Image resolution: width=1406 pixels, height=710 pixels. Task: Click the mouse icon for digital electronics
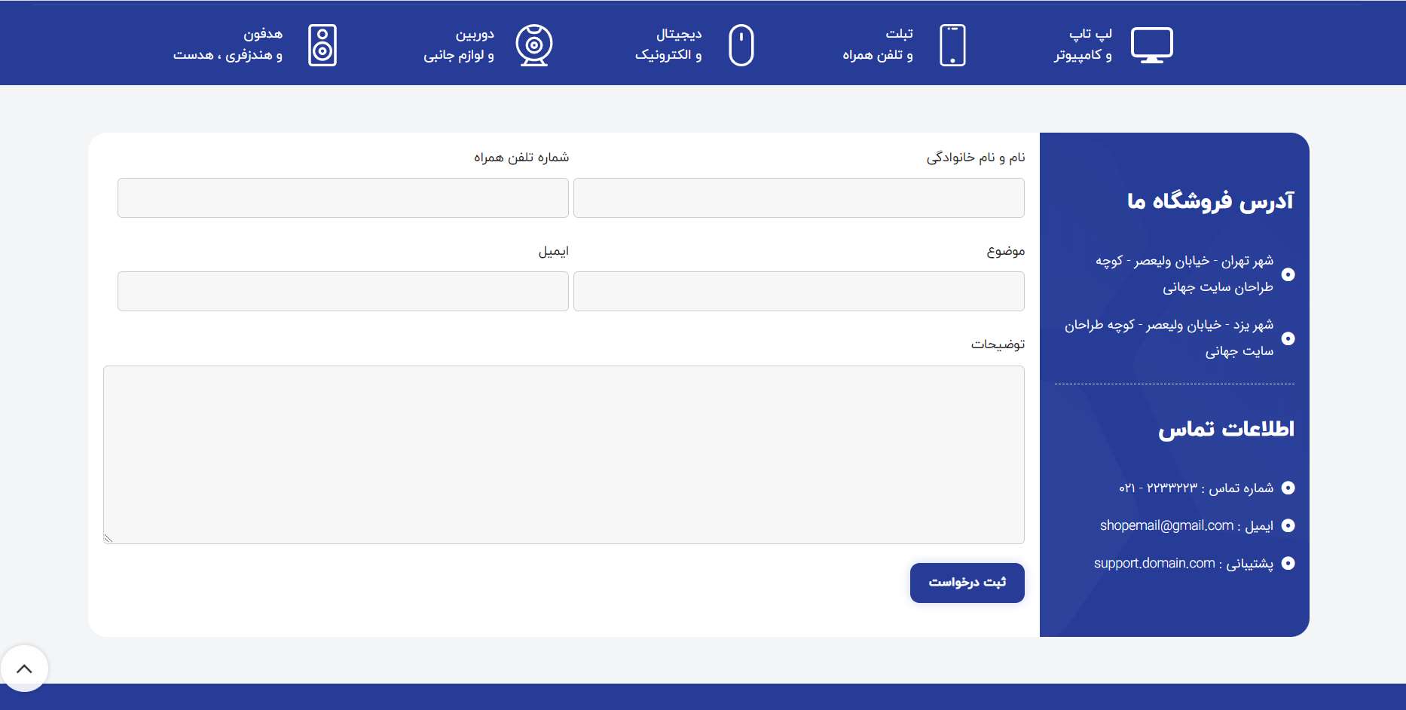point(741,45)
